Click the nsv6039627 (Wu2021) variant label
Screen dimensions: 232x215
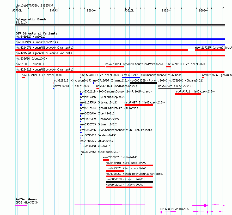click(30, 37)
